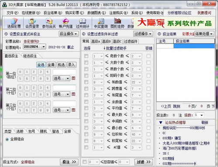
Task: Select digit 7 in 第二位 row
Action: (x=34, y=94)
